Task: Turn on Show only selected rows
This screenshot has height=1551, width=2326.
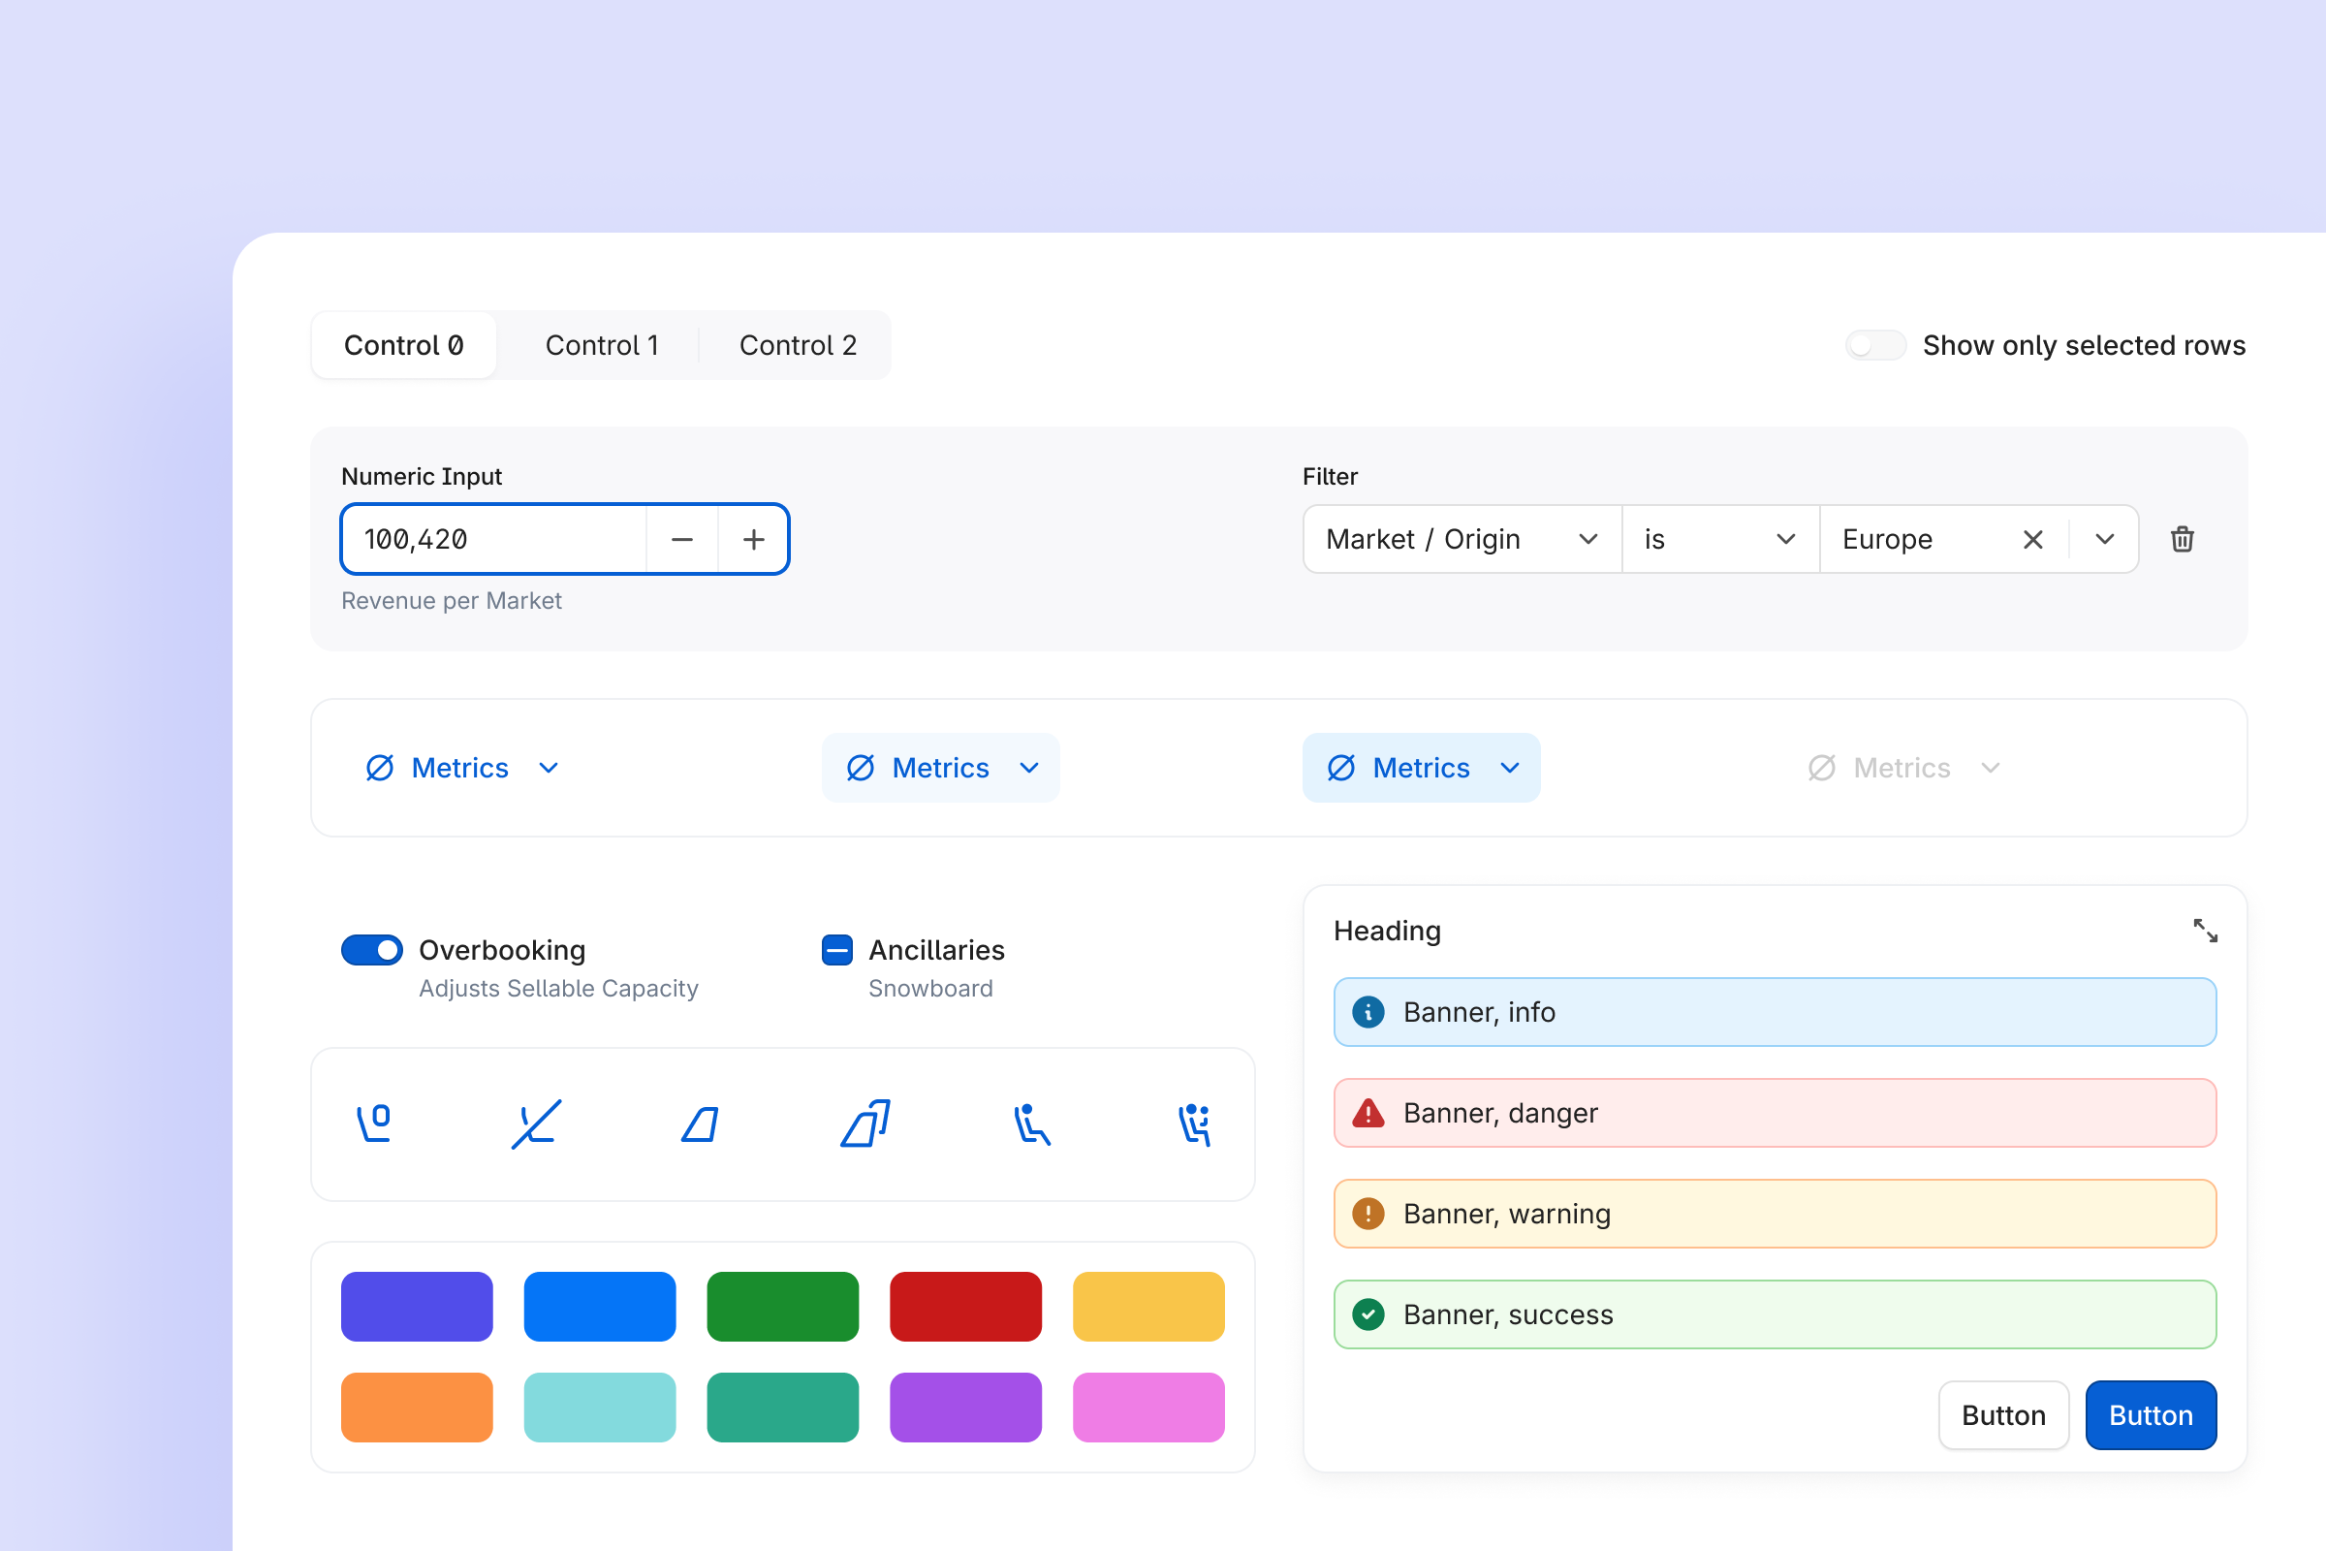Action: coord(1875,344)
